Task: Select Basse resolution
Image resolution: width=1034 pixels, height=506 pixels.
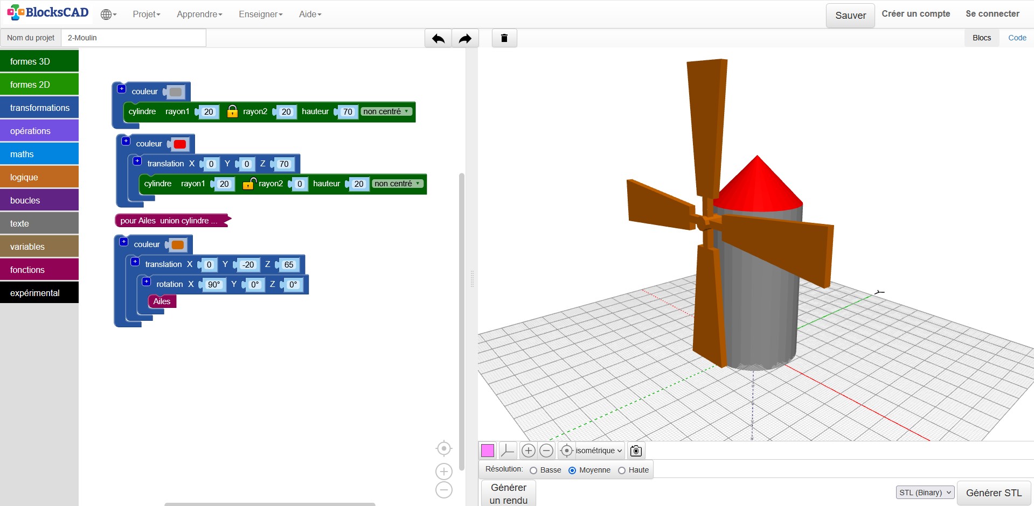Action: pyautogui.click(x=533, y=470)
